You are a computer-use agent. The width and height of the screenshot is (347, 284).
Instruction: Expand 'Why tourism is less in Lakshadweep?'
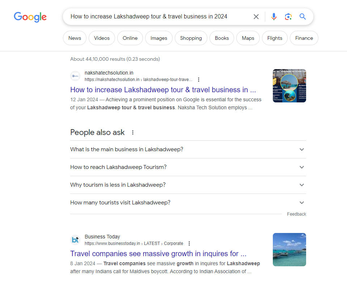[188, 185]
